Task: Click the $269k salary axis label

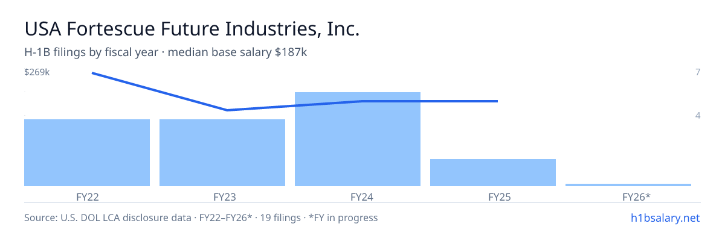Action: click(x=37, y=72)
